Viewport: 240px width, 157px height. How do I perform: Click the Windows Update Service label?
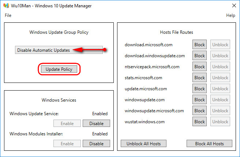point(34,114)
